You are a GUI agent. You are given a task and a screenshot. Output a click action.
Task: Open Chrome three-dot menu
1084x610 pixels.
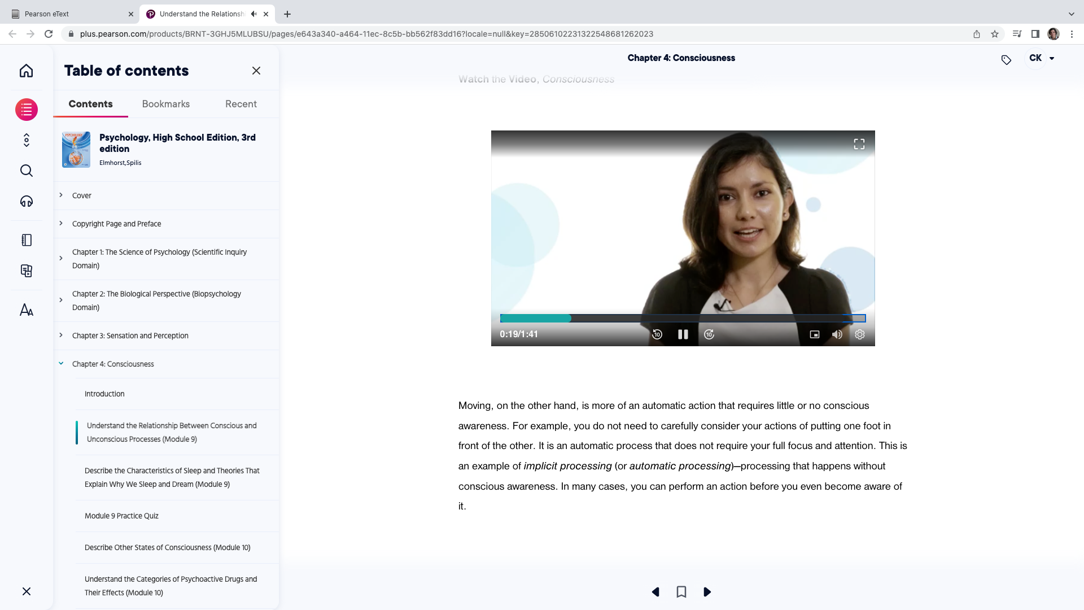(1072, 34)
